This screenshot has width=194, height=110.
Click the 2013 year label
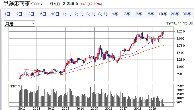point(66,109)
